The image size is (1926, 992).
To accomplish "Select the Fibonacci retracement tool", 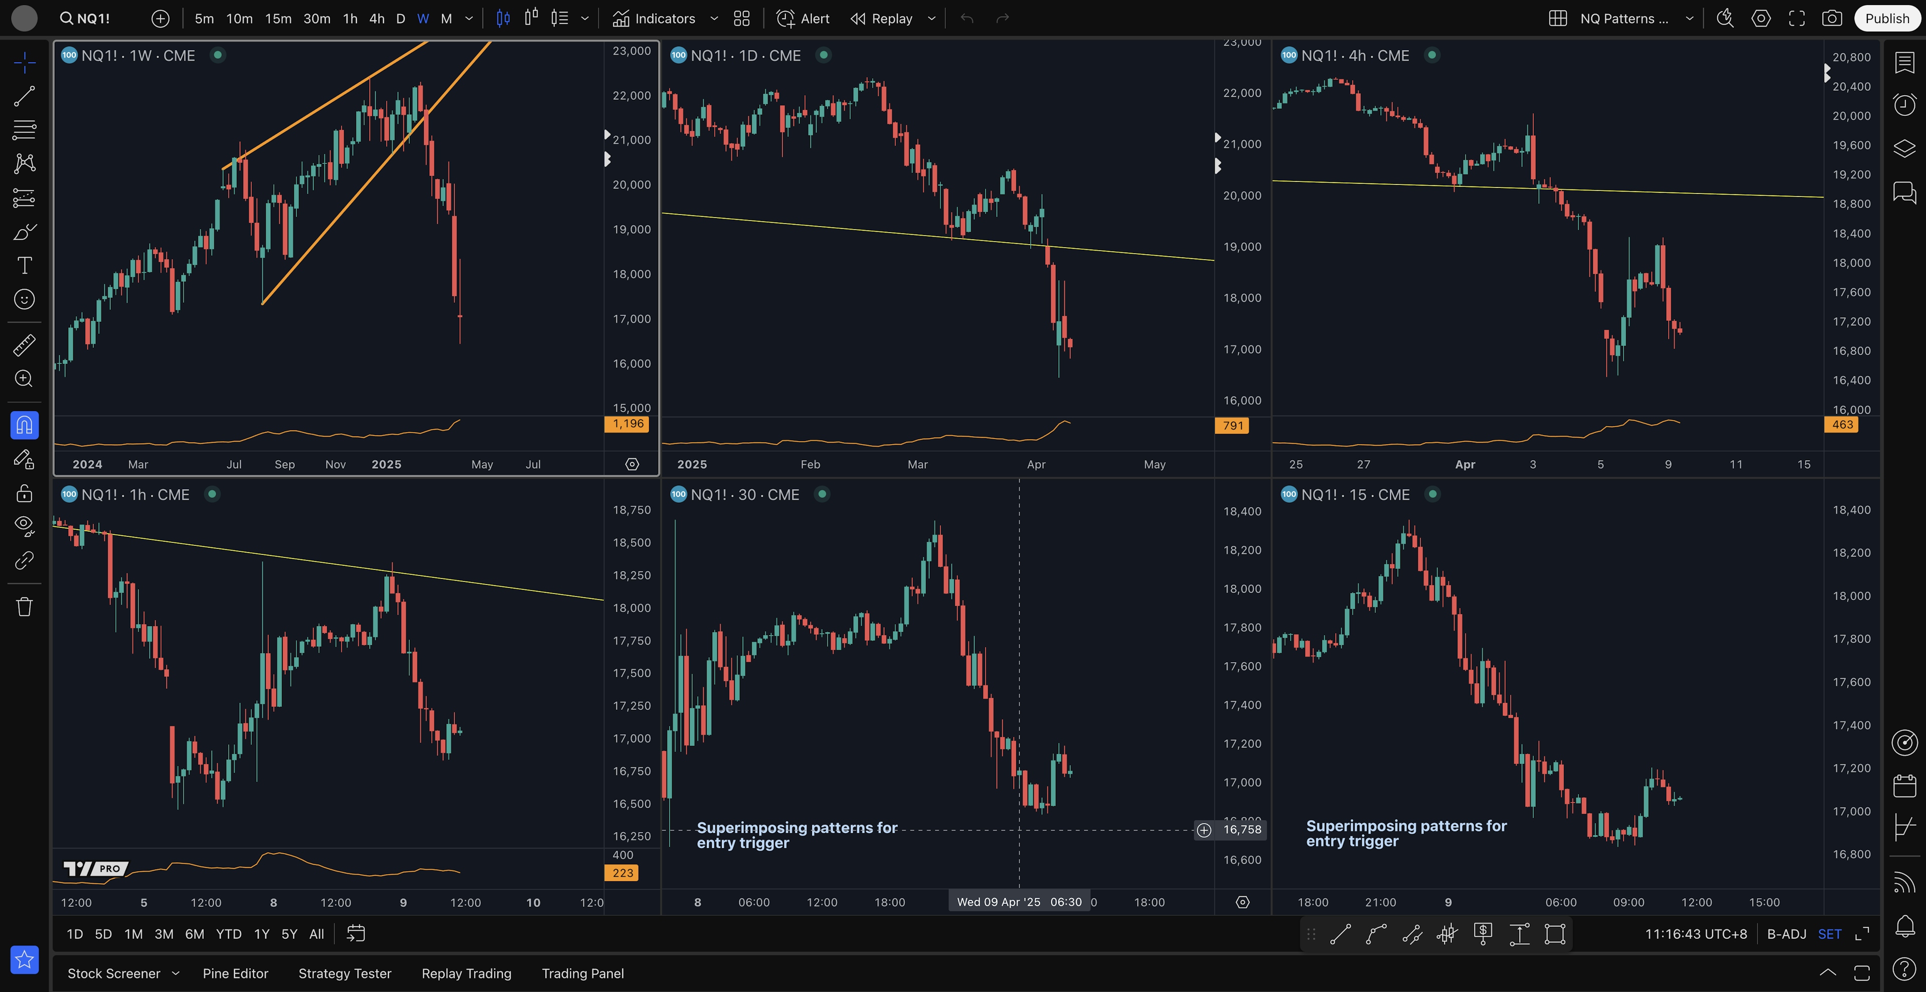I will (24, 129).
